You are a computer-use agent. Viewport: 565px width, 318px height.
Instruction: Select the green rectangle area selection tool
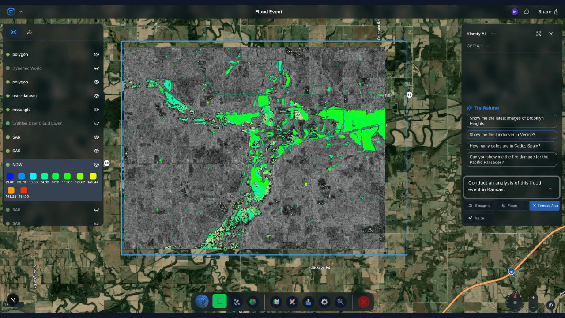pos(219,302)
